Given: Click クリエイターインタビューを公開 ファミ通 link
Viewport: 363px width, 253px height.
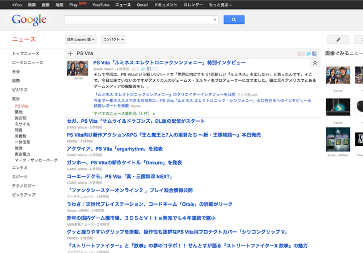Looking at the screenshot, I should click(164, 95).
